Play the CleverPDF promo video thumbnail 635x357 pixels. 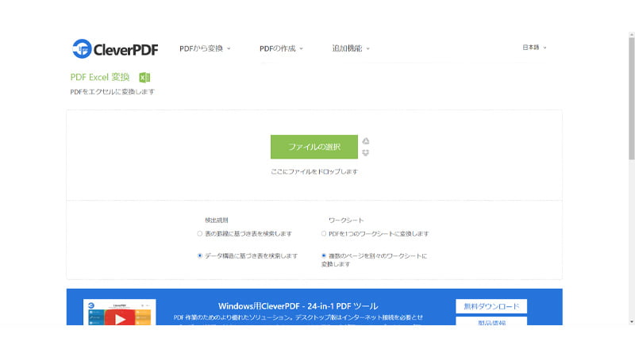(120, 313)
